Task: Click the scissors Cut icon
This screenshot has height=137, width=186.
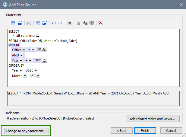Action: pos(78,23)
